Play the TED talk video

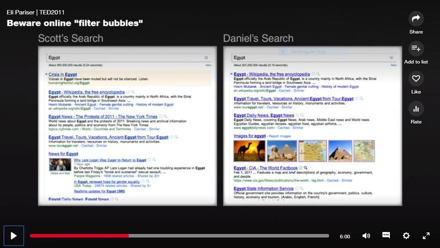(13, 236)
